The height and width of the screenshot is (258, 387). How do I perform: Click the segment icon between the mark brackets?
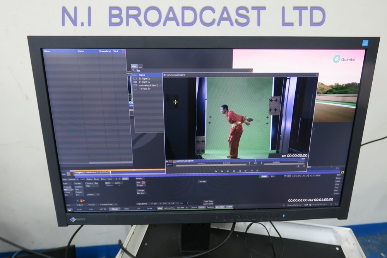pos(255,163)
